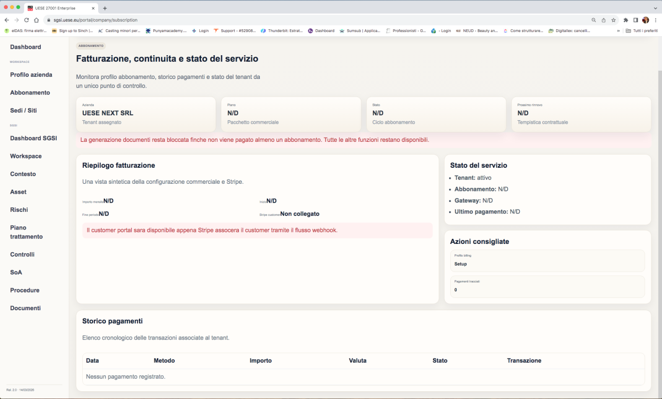Go back with the browser back arrow
Screen dimensions: 662x399
[7, 20]
